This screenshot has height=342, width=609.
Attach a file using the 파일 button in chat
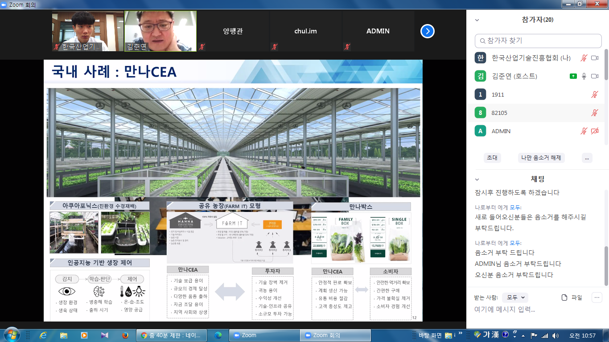[x=572, y=297]
